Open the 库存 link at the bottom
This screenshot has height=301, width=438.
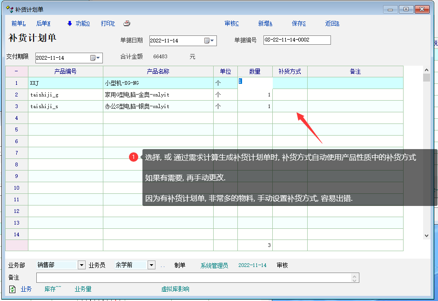53,289
